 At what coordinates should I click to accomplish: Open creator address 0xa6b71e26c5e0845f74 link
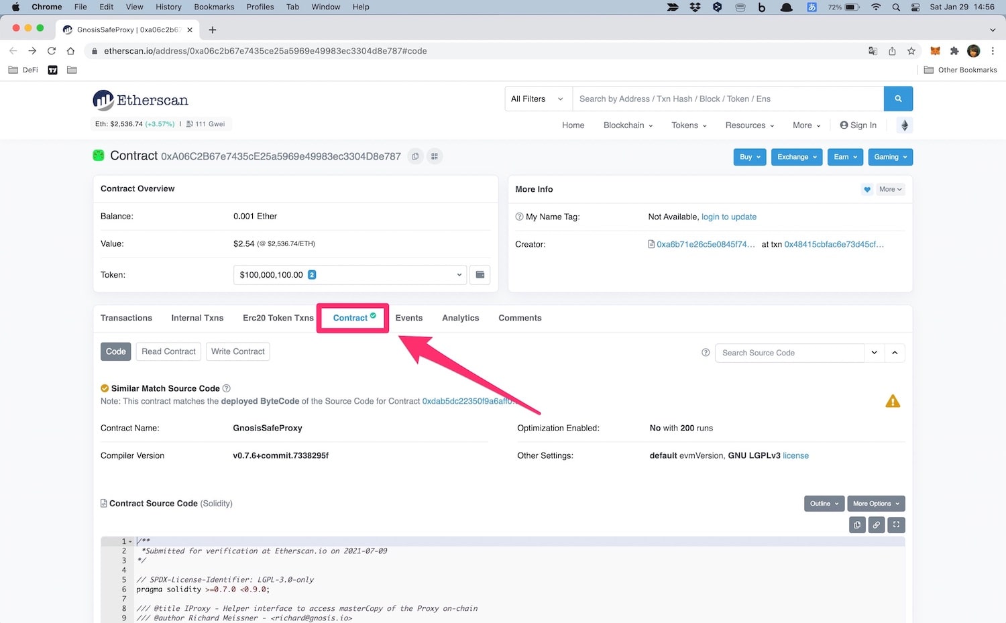tap(706, 244)
